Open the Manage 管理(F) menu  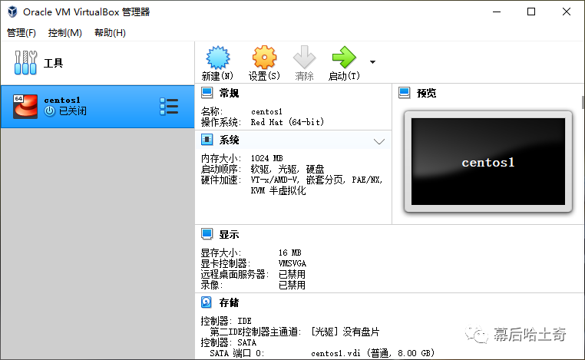pyautogui.click(x=21, y=33)
